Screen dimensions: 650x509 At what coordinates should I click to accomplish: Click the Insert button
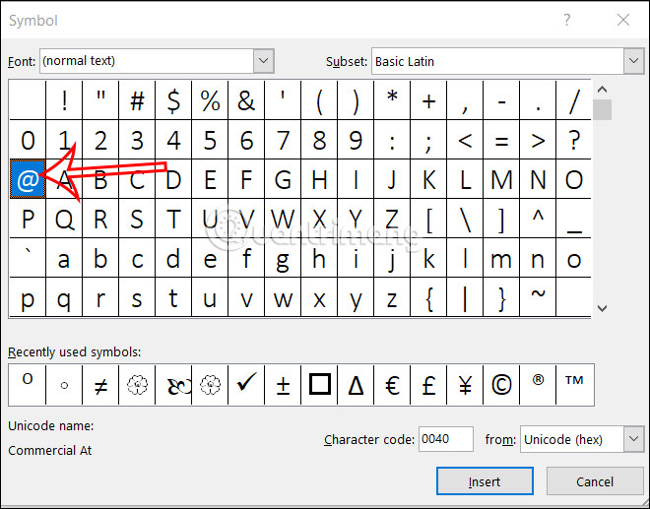[485, 481]
